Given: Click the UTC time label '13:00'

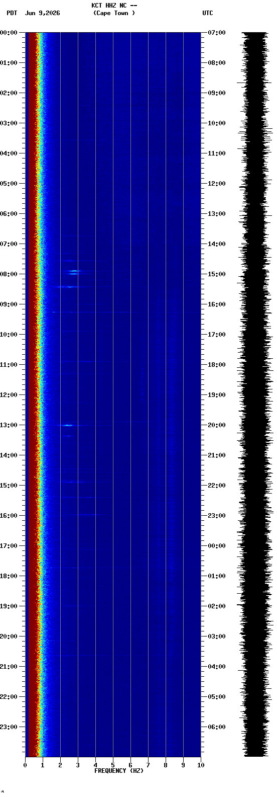Looking at the screenshot, I should [x=217, y=214].
